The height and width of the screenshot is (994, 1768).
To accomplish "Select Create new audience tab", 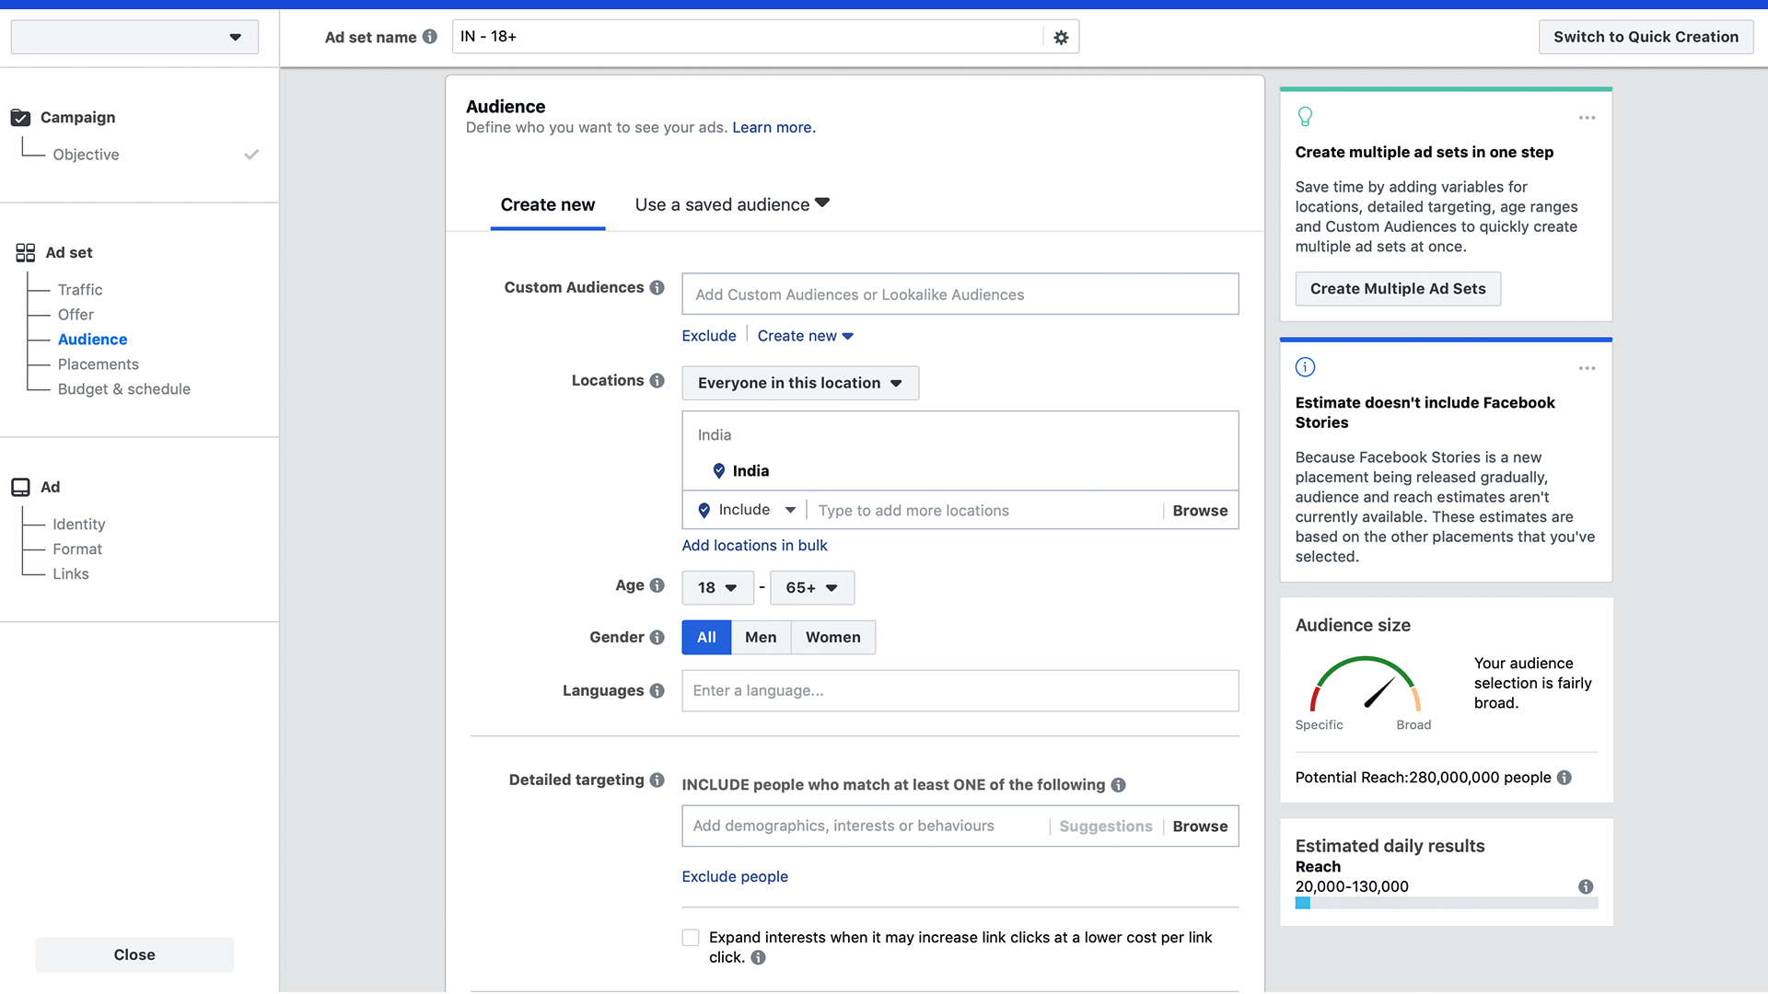I will click(x=548, y=205).
